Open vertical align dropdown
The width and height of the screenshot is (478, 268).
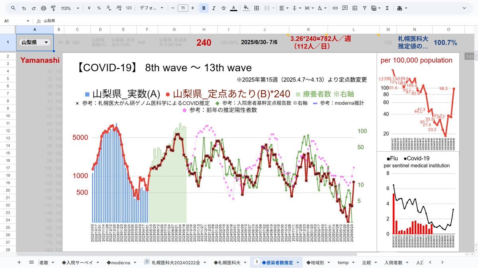click(296, 8)
